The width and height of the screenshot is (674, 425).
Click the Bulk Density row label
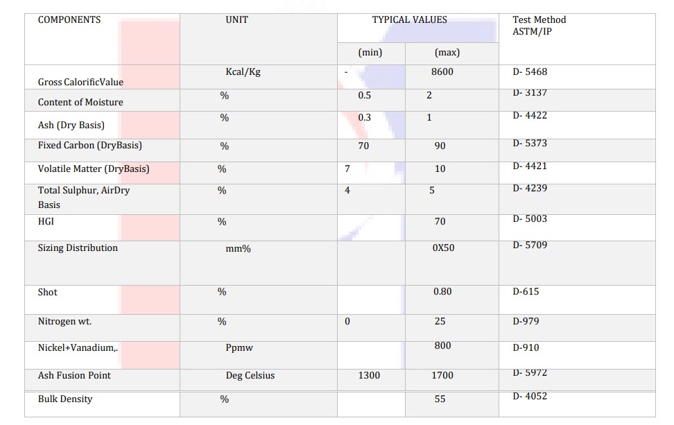pos(65,399)
